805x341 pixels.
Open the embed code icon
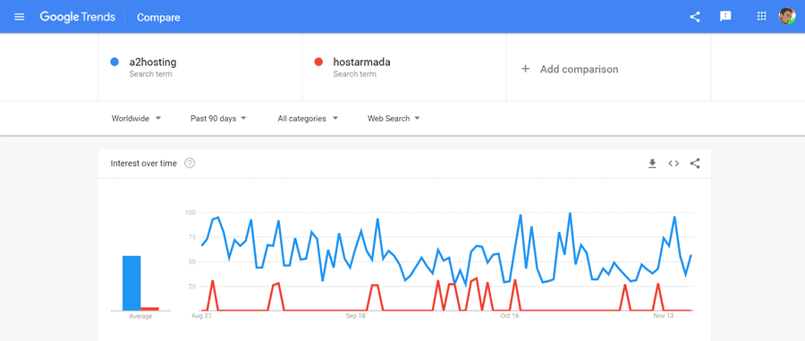point(674,163)
